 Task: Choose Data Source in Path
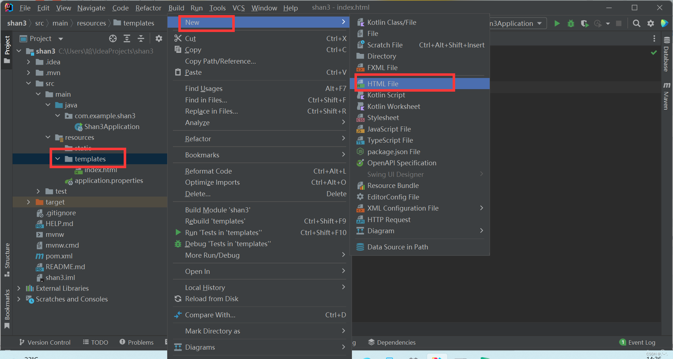pos(420,247)
